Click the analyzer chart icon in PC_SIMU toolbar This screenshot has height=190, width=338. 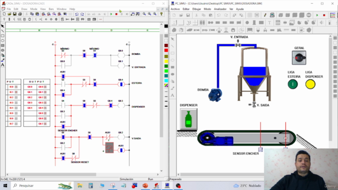coord(333,15)
